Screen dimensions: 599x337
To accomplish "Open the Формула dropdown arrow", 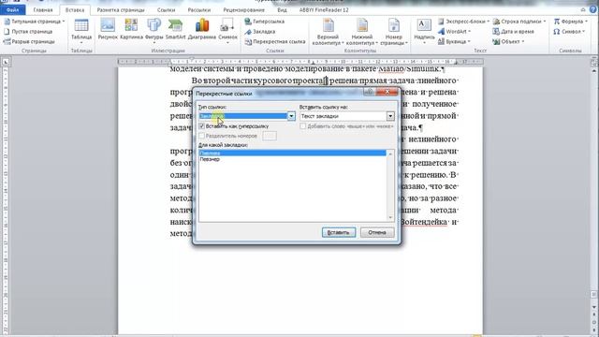I will tap(586, 22).
